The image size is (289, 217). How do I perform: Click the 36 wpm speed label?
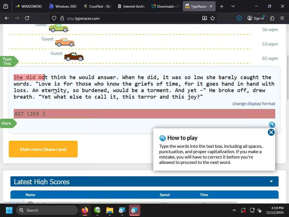click(x=270, y=29)
